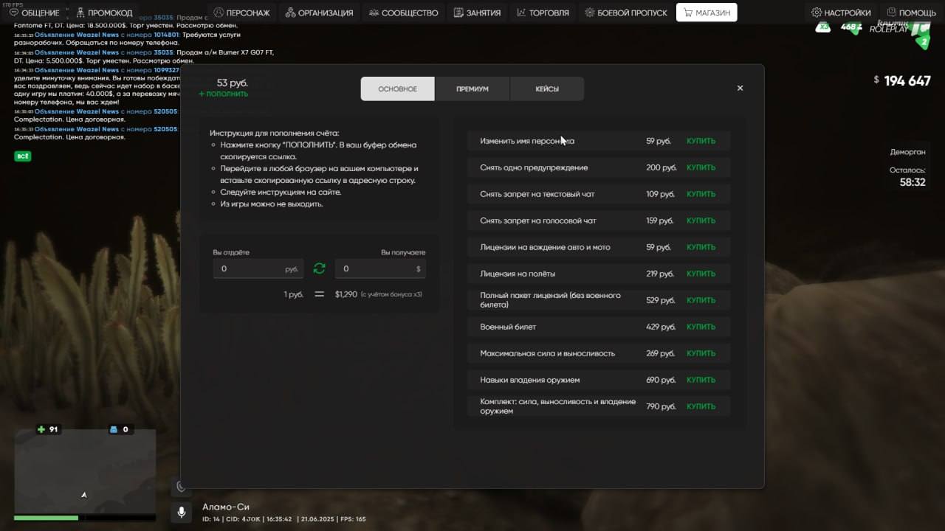This screenshot has width=945, height=531.
Task: Select the МАГАЗИН menu item
Action: click(707, 13)
